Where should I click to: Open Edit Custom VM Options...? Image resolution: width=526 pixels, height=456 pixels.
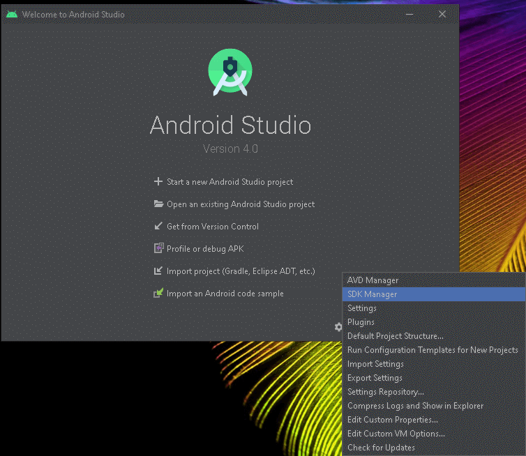click(434, 434)
